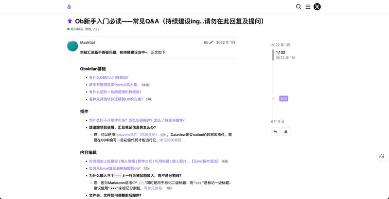Click the 2022 年 1月 timeline start date
Image resolution: width=389 pixels, height=199 pixels.
(x=281, y=45)
